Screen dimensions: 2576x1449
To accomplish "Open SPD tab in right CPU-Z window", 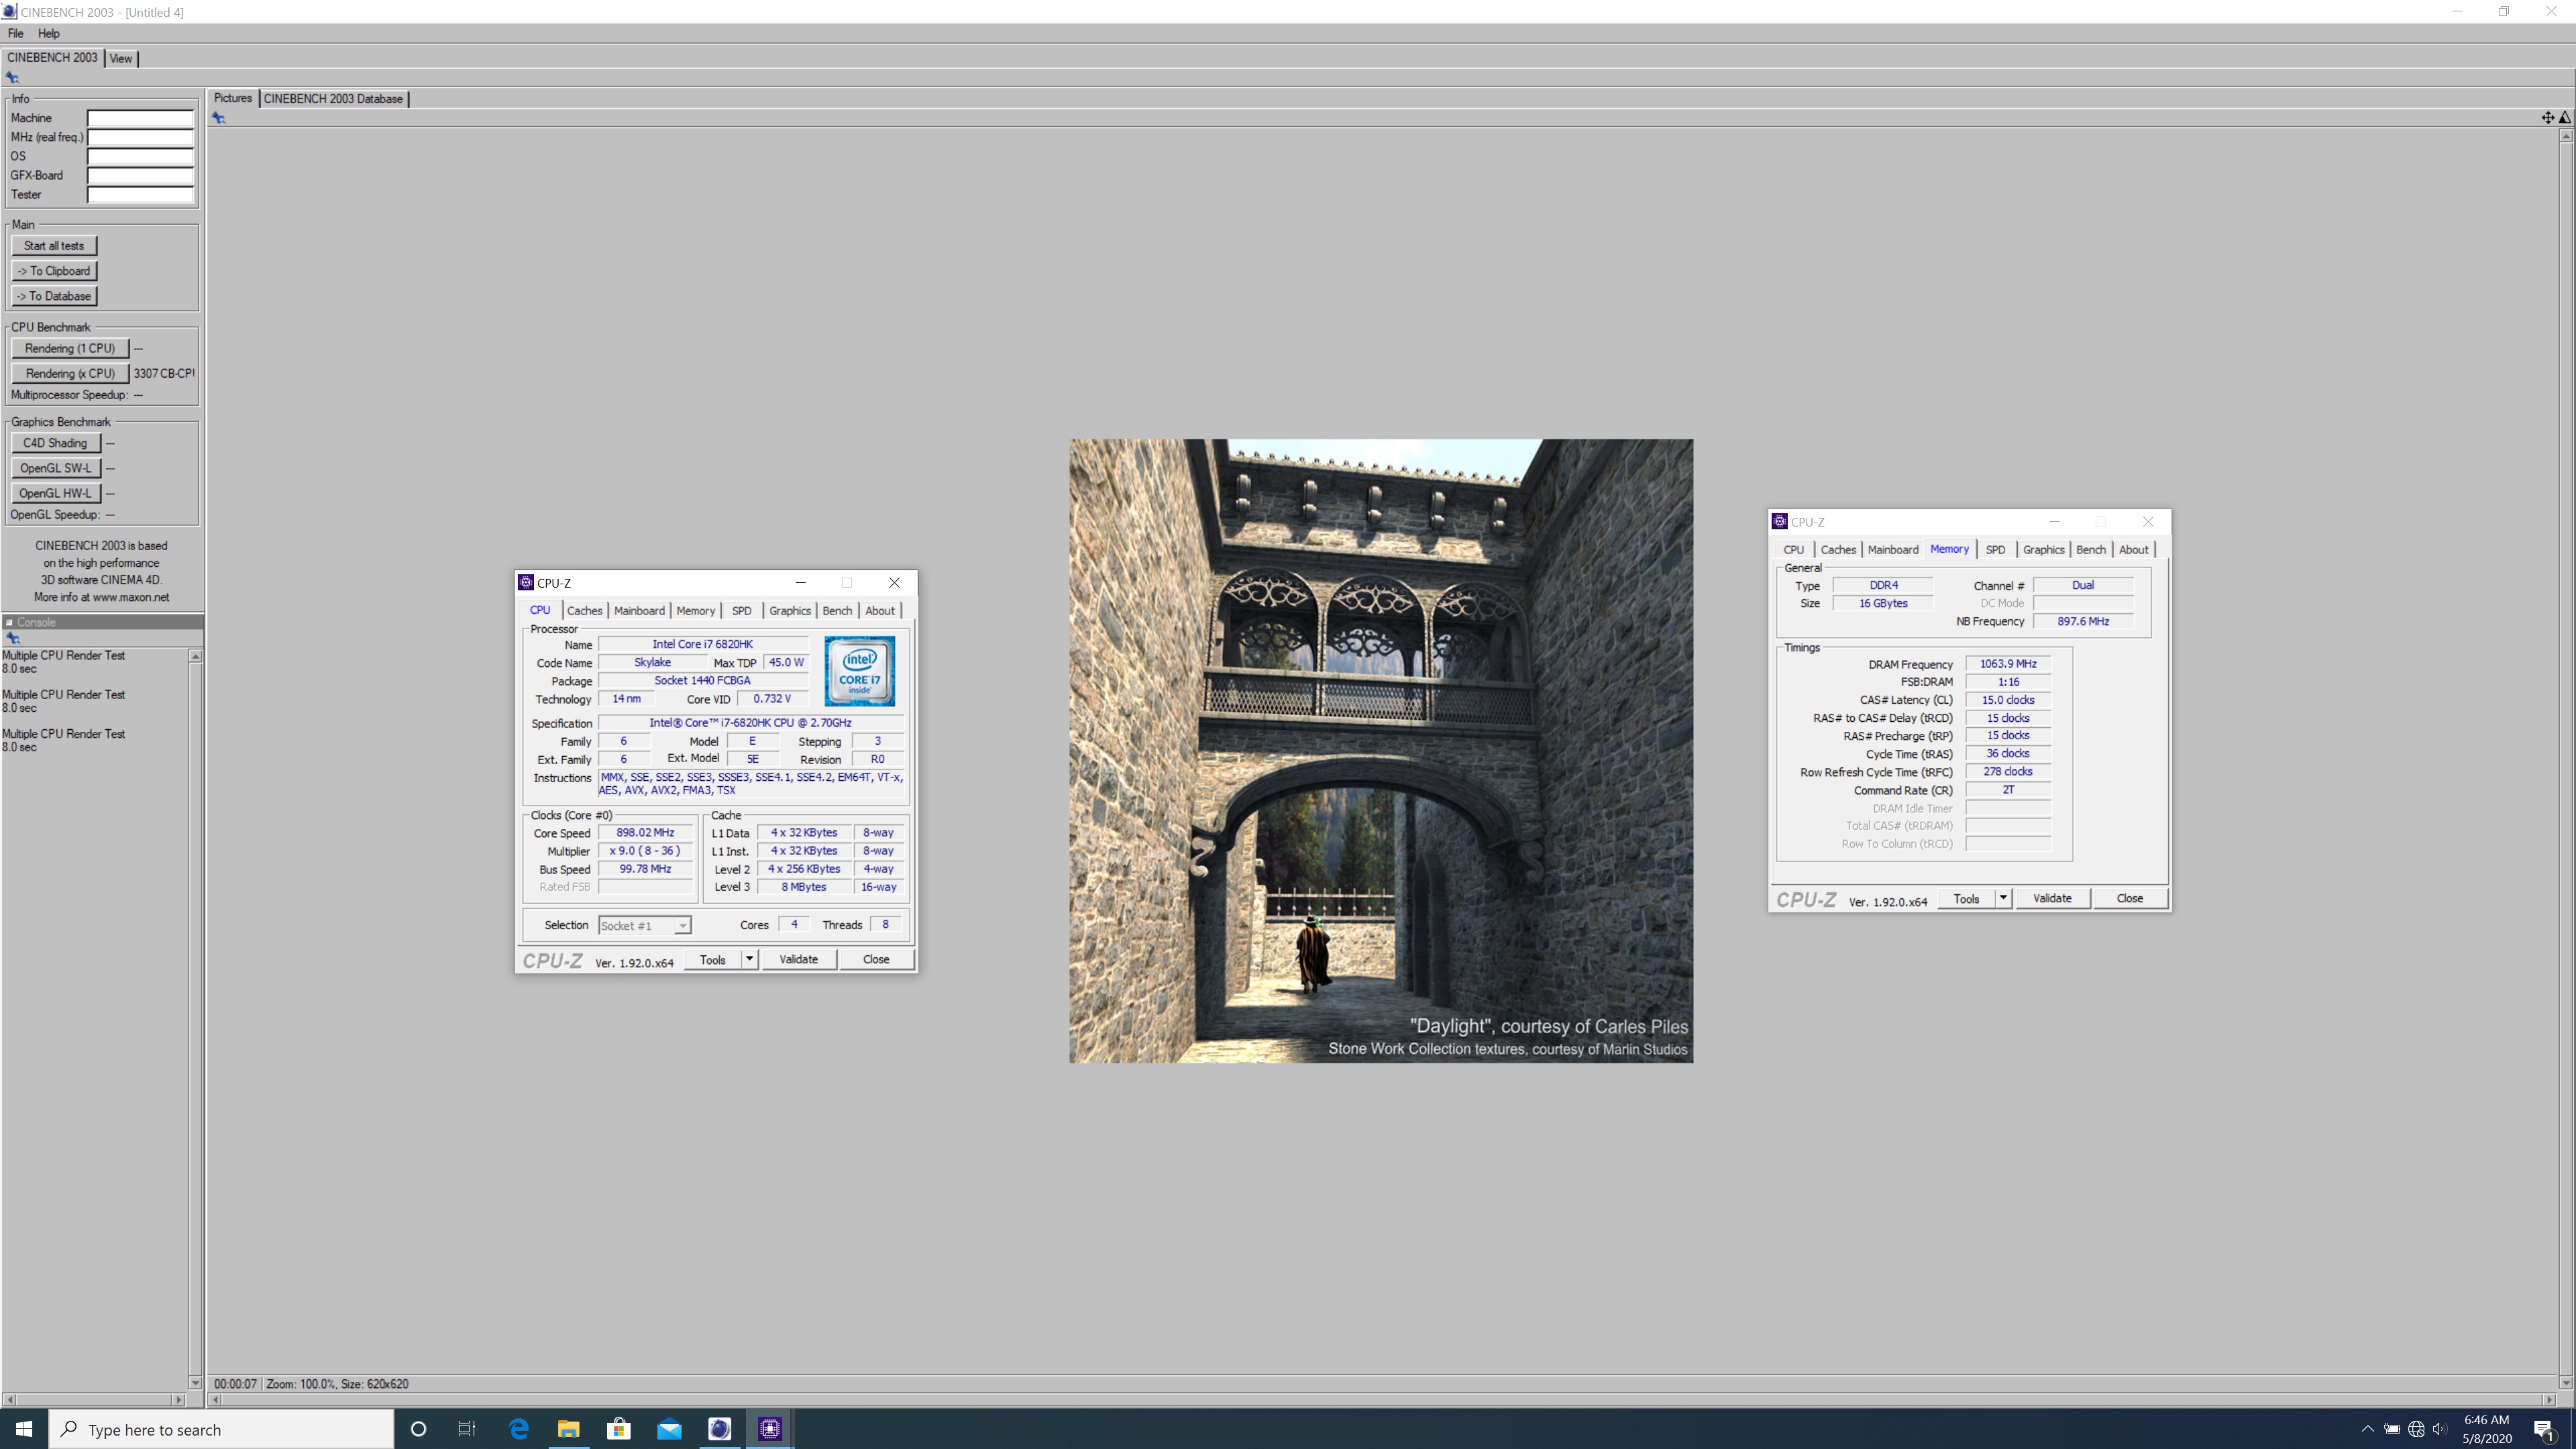I will point(1995,550).
